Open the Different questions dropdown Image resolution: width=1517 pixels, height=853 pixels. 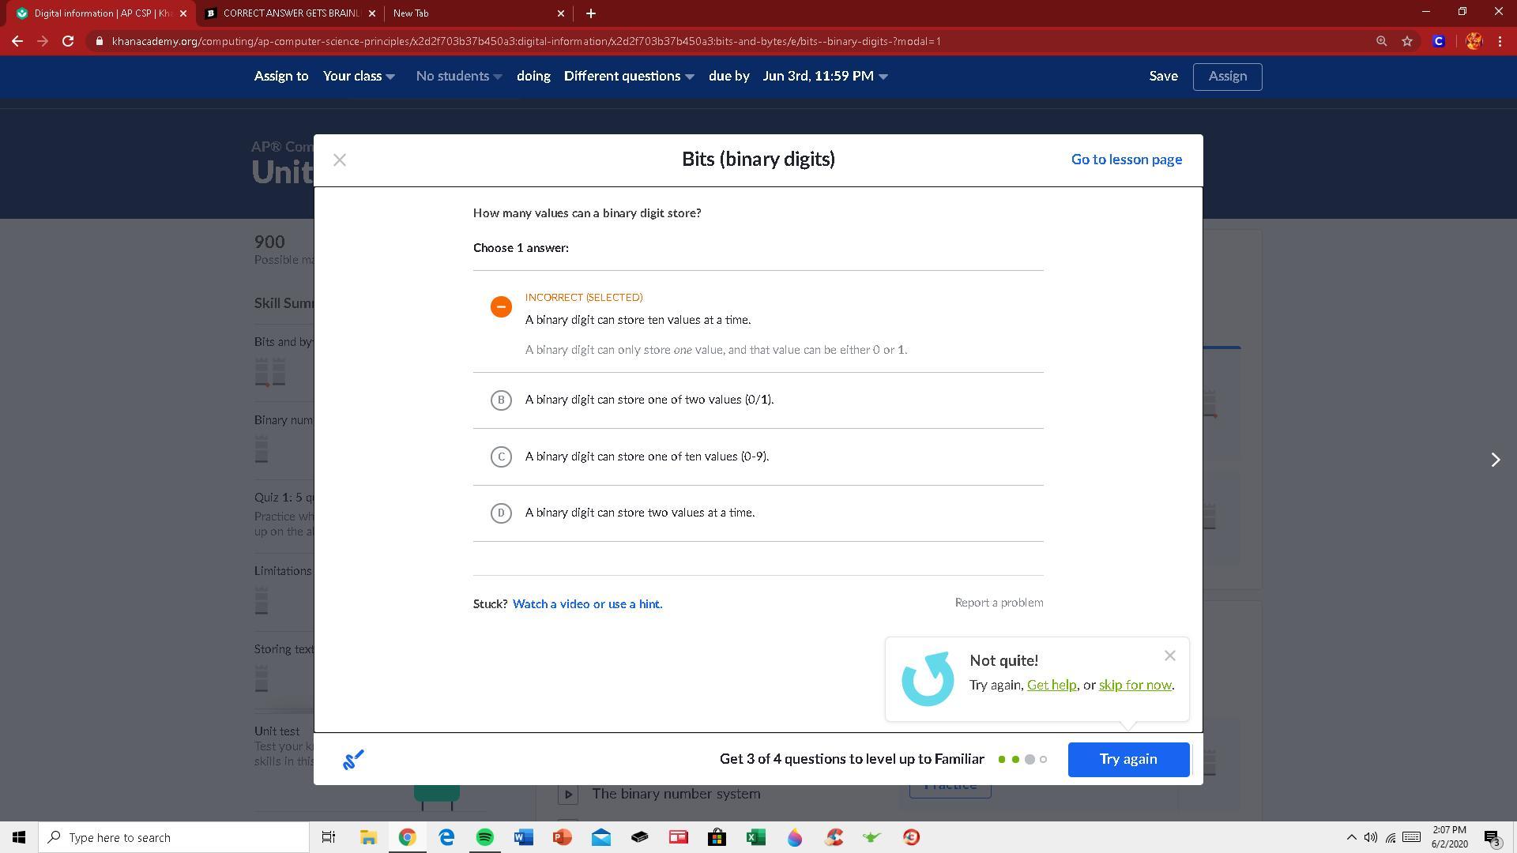tap(629, 77)
